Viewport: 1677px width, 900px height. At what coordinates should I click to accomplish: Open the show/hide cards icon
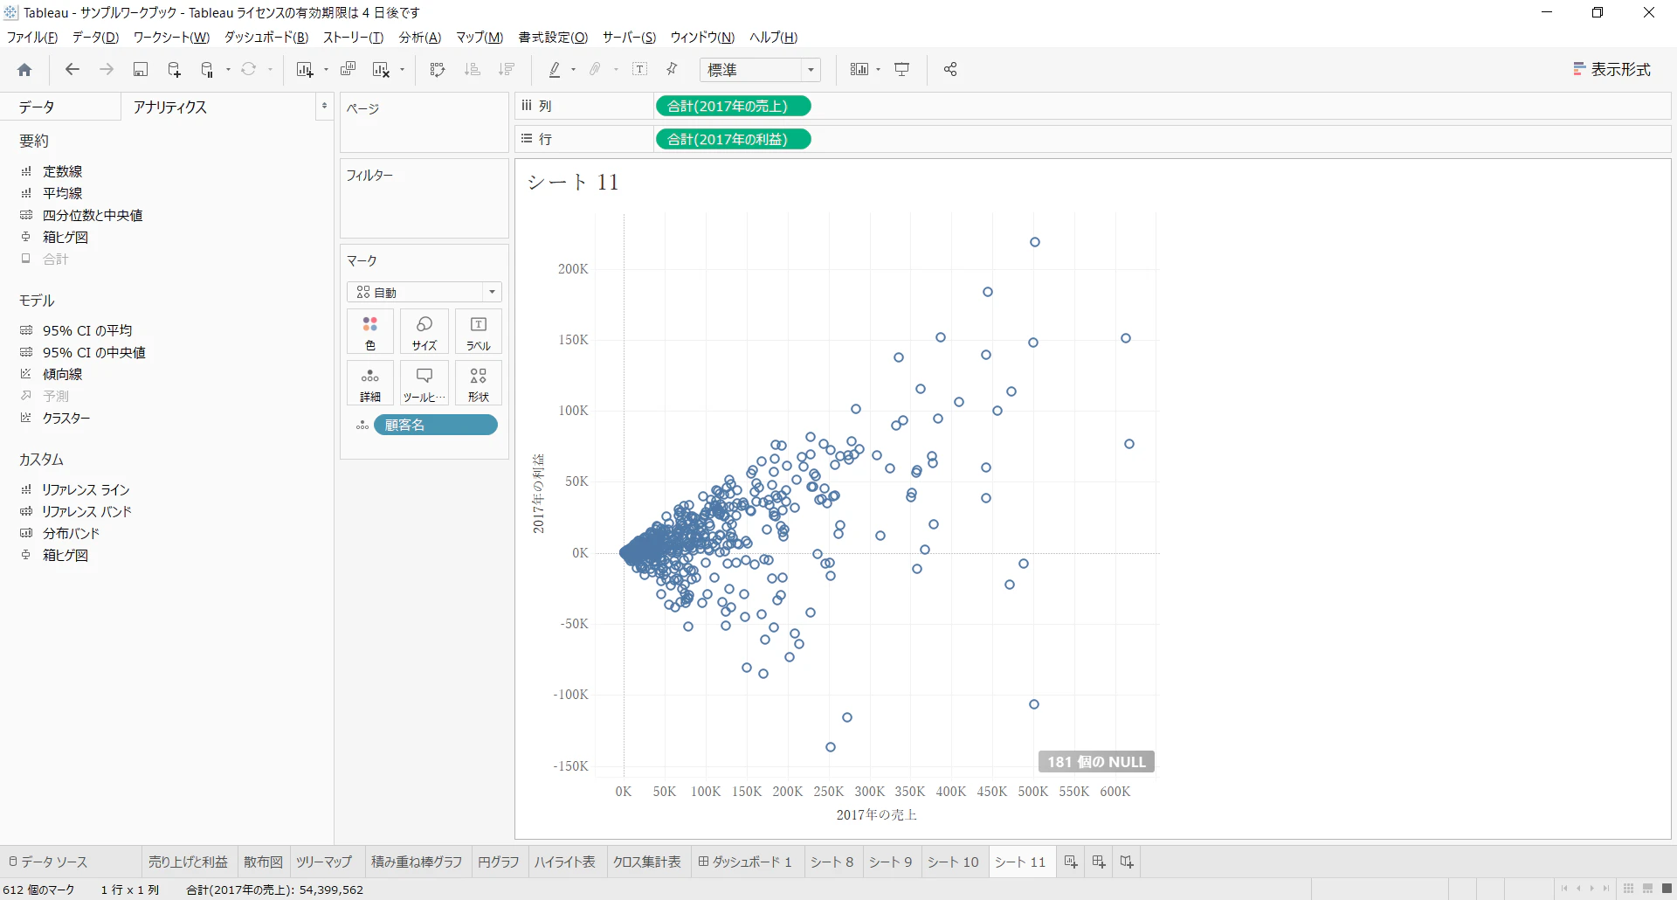click(859, 70)
